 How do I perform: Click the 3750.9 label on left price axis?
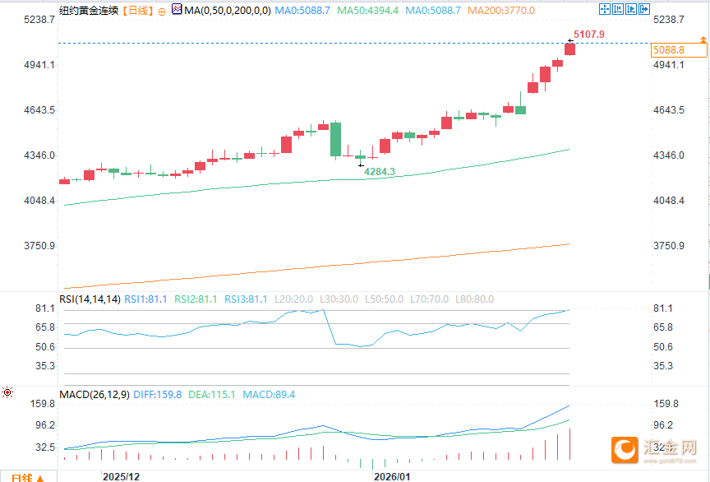(39, 246)
